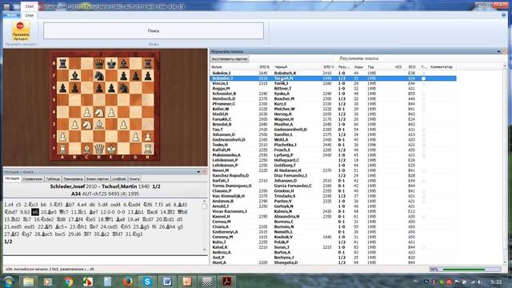Screen dimensions: 512x288
Task: Click the red Stop process button
Action: 21,31
